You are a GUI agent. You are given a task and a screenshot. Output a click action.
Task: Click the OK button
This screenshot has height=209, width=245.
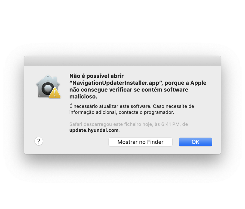[x=195, y=142]
